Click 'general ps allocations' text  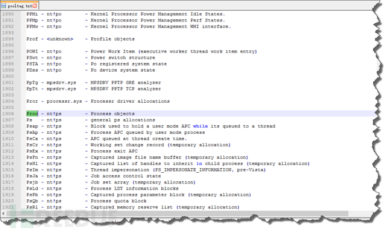tap(123, 120)
